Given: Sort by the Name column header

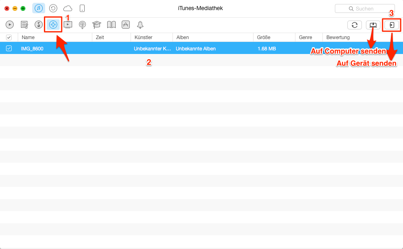Looking at the screenshot, I should (x=55, y=37).
